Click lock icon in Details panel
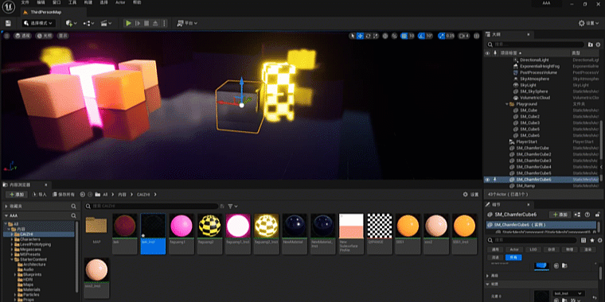The height and width of the screenshot is (302, 605). pyautogui.click(x=598, y=215)
